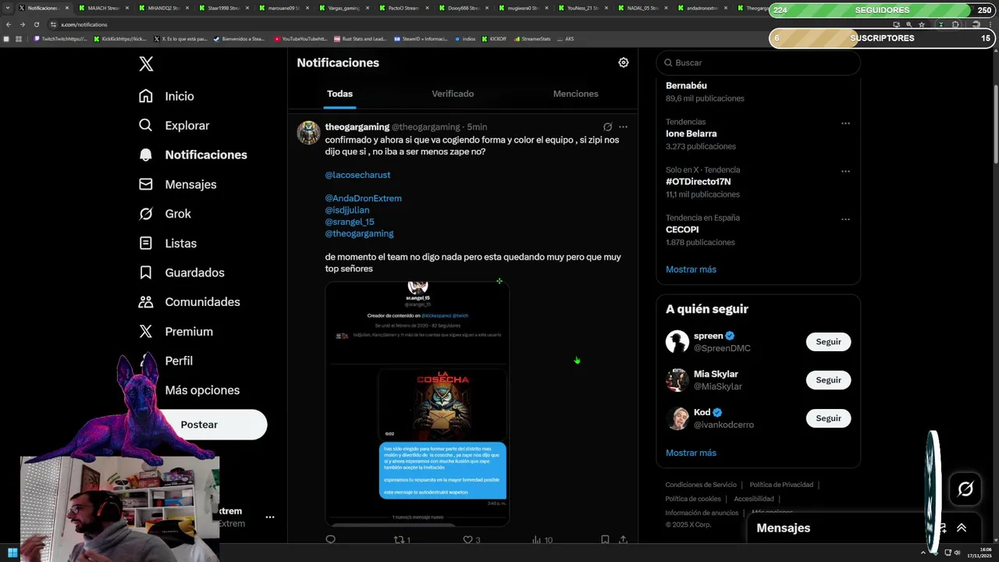Viewport: 999px width, 562px height.
Task: Open the Ione Belarra trend
Action: coord(691,133)
